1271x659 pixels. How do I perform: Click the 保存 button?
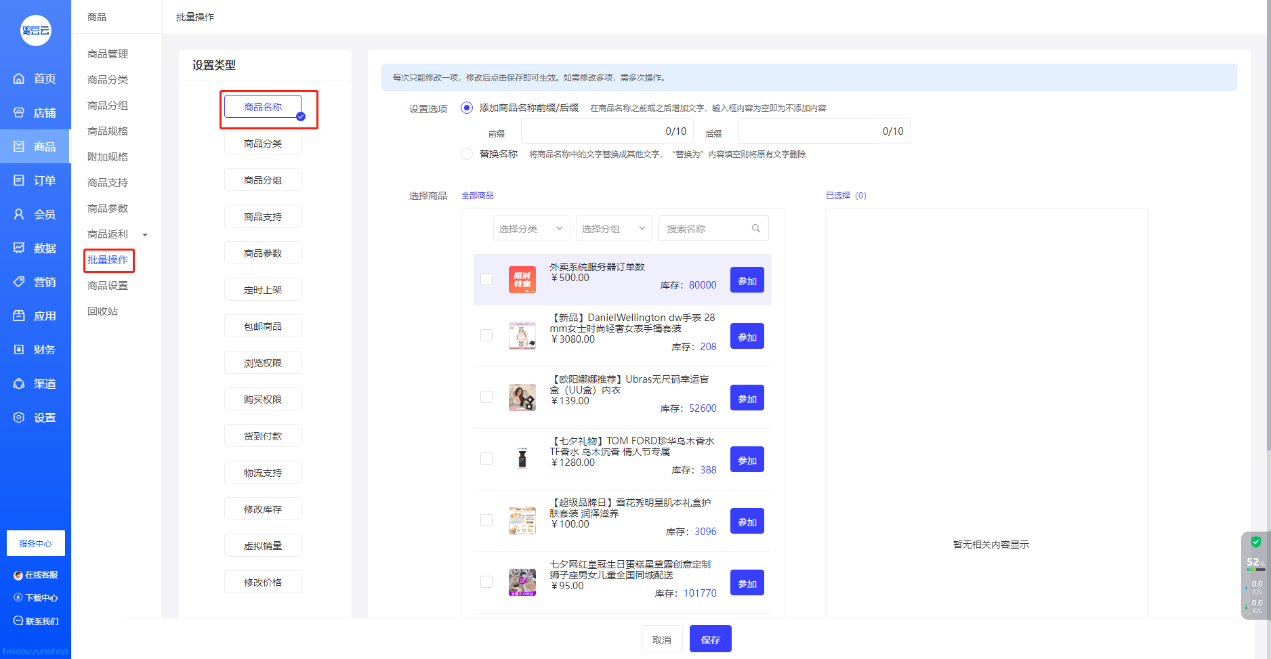point(710,639)
